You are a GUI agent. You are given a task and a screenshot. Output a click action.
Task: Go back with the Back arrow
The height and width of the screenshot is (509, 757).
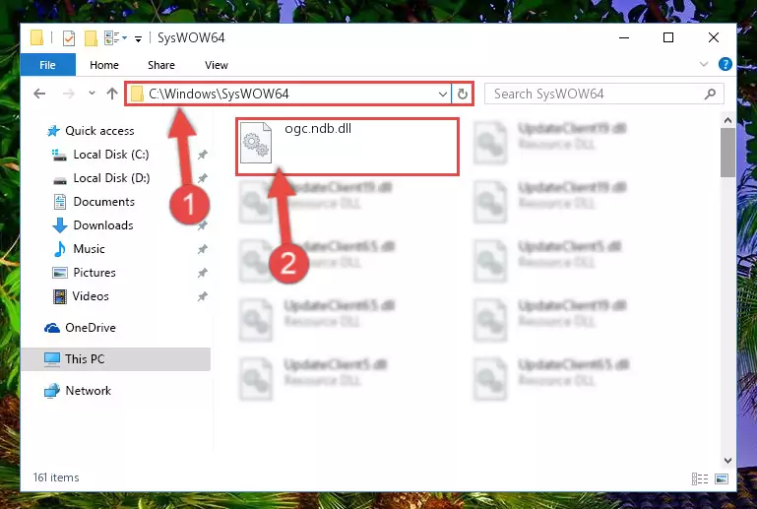[x=39, y=94]
